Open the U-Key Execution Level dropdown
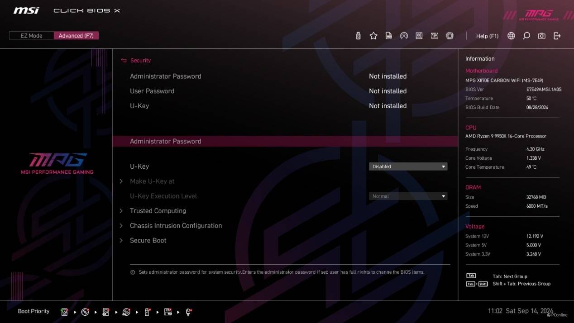 pos(408,196)
